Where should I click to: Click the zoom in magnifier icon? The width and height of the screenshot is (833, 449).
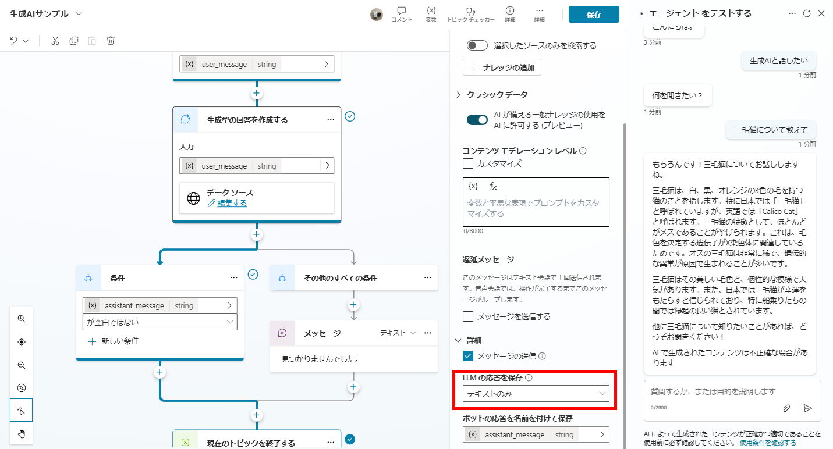[x=21, y=319]
